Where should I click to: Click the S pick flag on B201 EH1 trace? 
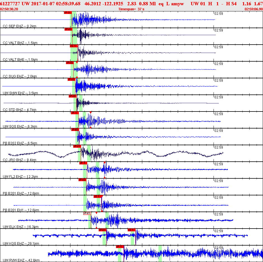(97, 196)
